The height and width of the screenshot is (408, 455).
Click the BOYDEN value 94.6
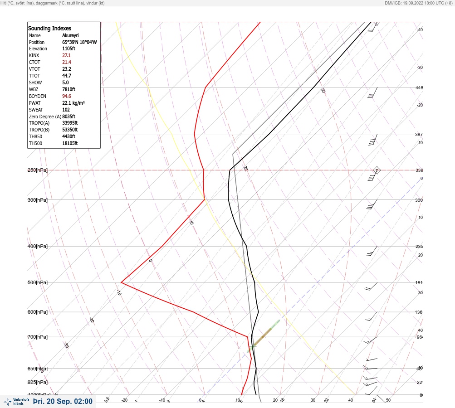coord(66,96)
